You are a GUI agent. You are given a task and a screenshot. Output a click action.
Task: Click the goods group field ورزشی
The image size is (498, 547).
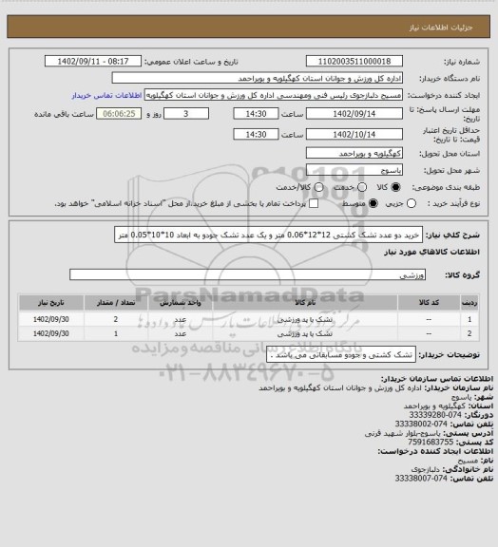[x=247, y=274]
